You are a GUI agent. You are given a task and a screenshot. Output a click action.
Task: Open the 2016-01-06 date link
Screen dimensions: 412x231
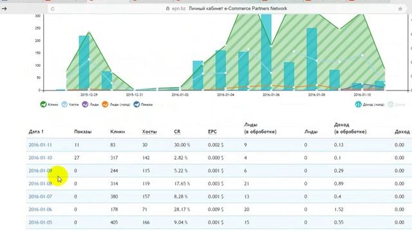(x=40, y=210)
